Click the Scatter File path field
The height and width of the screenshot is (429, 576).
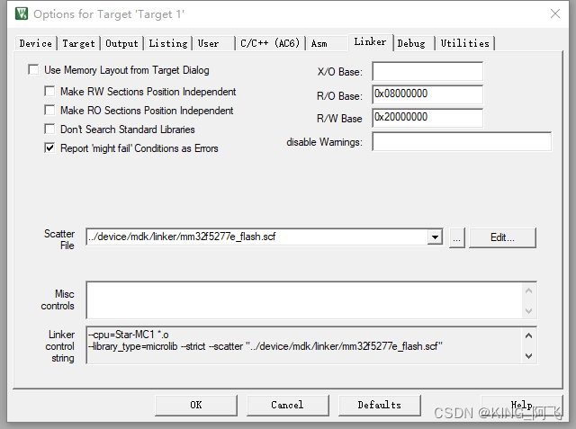tap(256, 237)
